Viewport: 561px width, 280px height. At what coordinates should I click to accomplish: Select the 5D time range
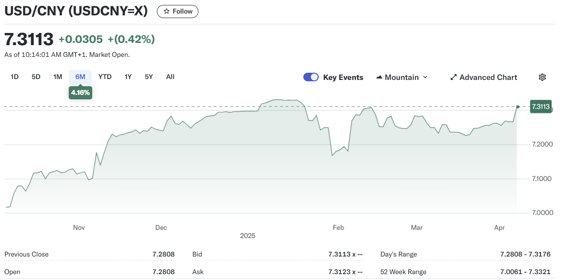coord(36,77)
